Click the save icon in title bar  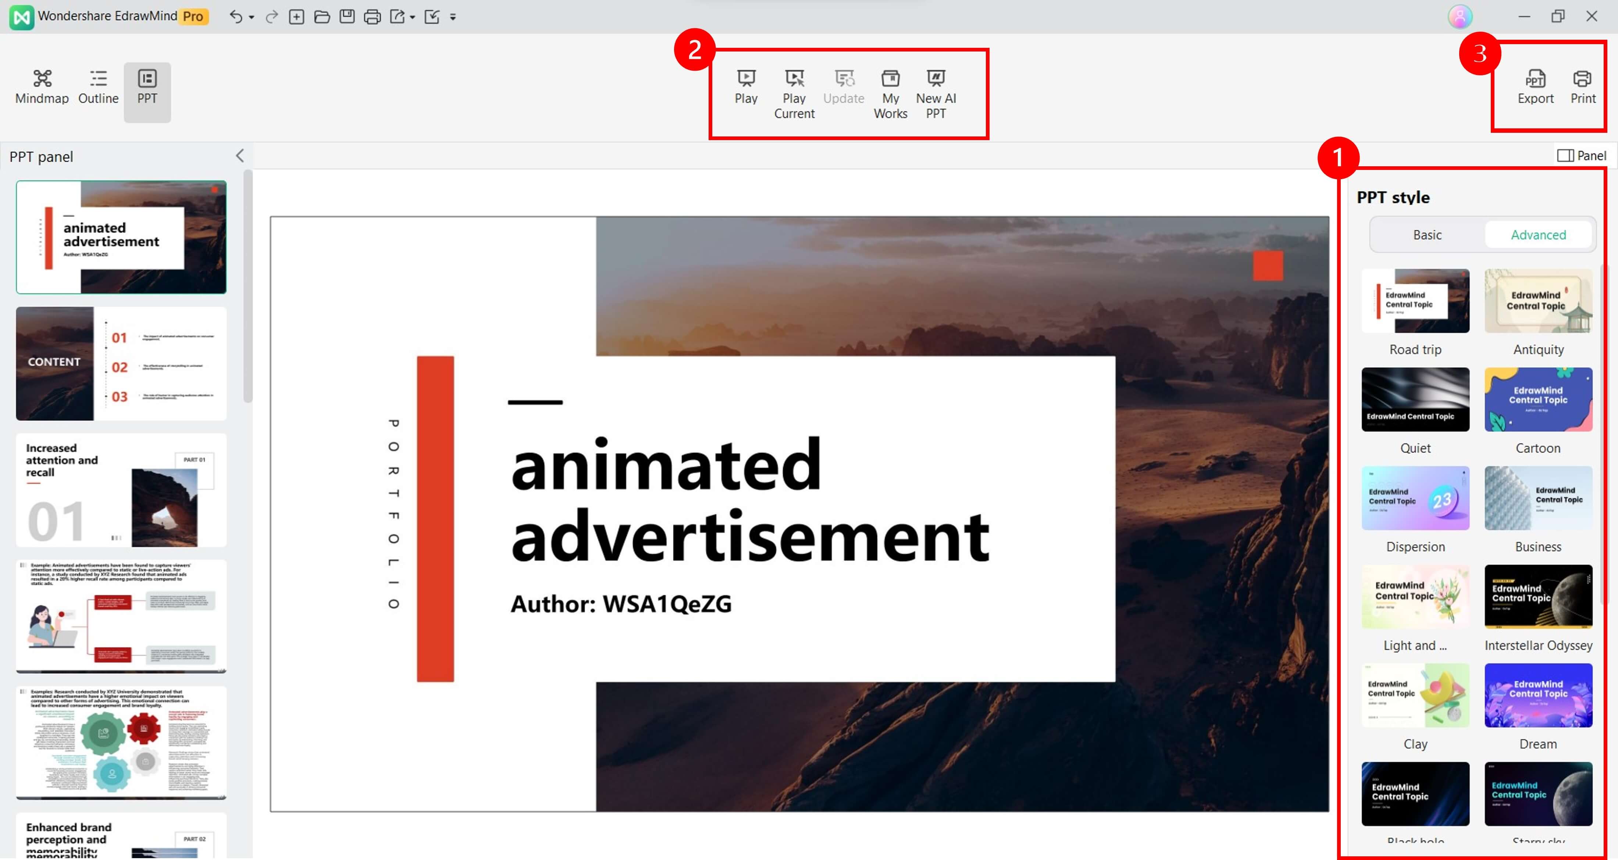click(x=347, y=17)
